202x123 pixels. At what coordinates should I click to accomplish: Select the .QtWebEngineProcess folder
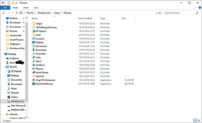click(46, 27)
